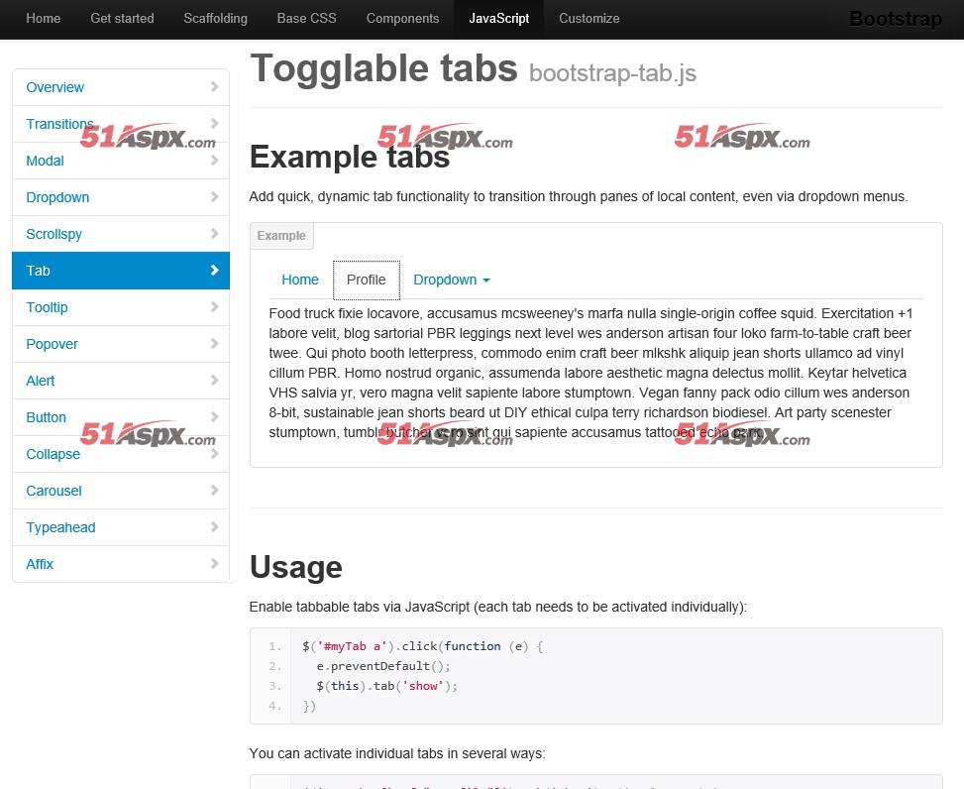Click code line e.preventDefault();
Screen dimensions: 964x789
click(383, 666)
